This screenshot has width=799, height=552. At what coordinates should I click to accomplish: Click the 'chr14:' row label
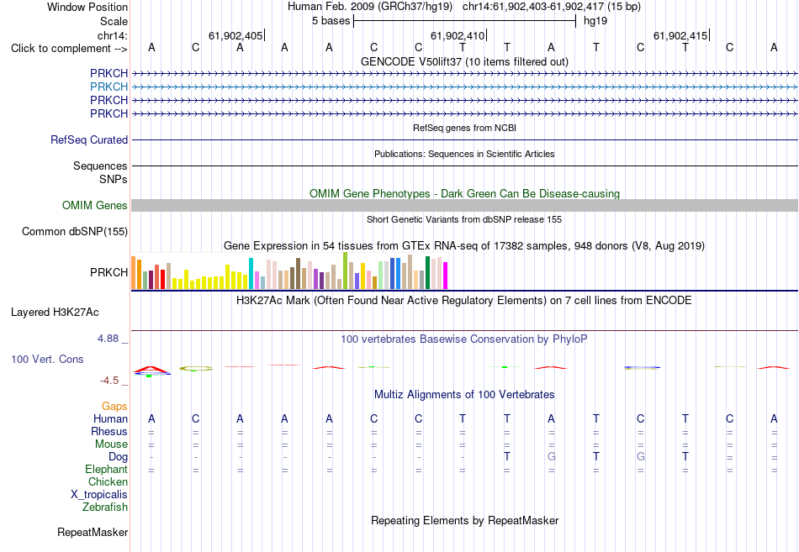pos(113,35)
